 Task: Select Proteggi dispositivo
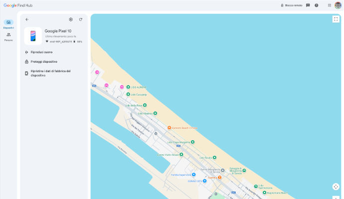tap(44, 62)
